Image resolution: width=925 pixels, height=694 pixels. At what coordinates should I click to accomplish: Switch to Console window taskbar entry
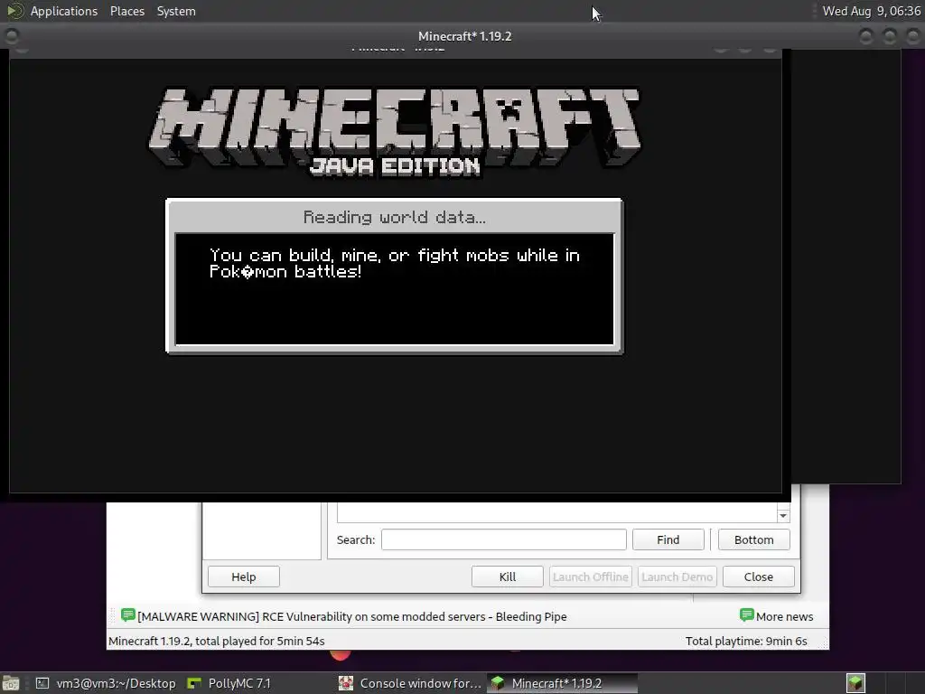(411, 683)
